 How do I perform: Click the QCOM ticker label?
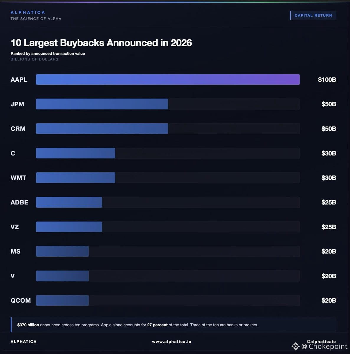point(21,301)
